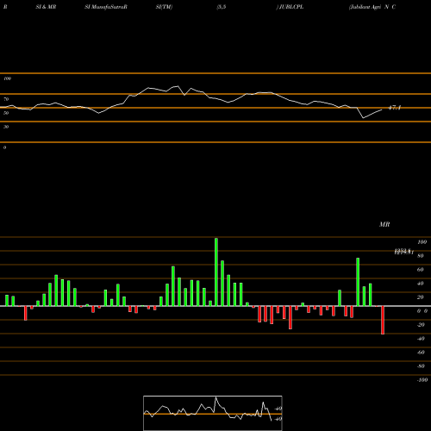Click the last red bar in the MR histogram
This screenshot has width=431, height=431.
click(383, 320)
